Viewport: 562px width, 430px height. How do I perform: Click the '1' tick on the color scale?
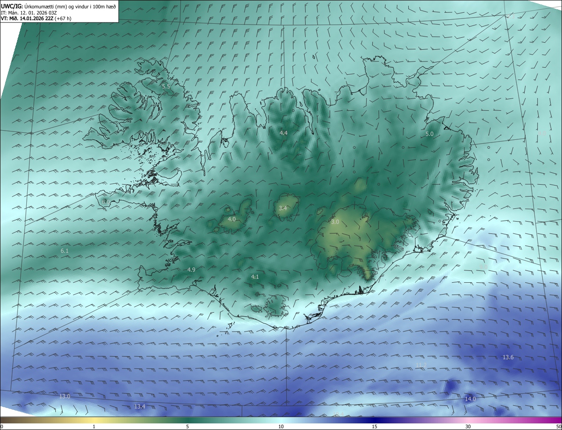click(94, 426)
